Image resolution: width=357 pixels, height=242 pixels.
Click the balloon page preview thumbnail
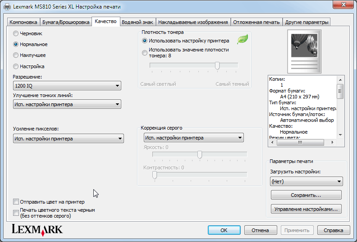(304, 51)
